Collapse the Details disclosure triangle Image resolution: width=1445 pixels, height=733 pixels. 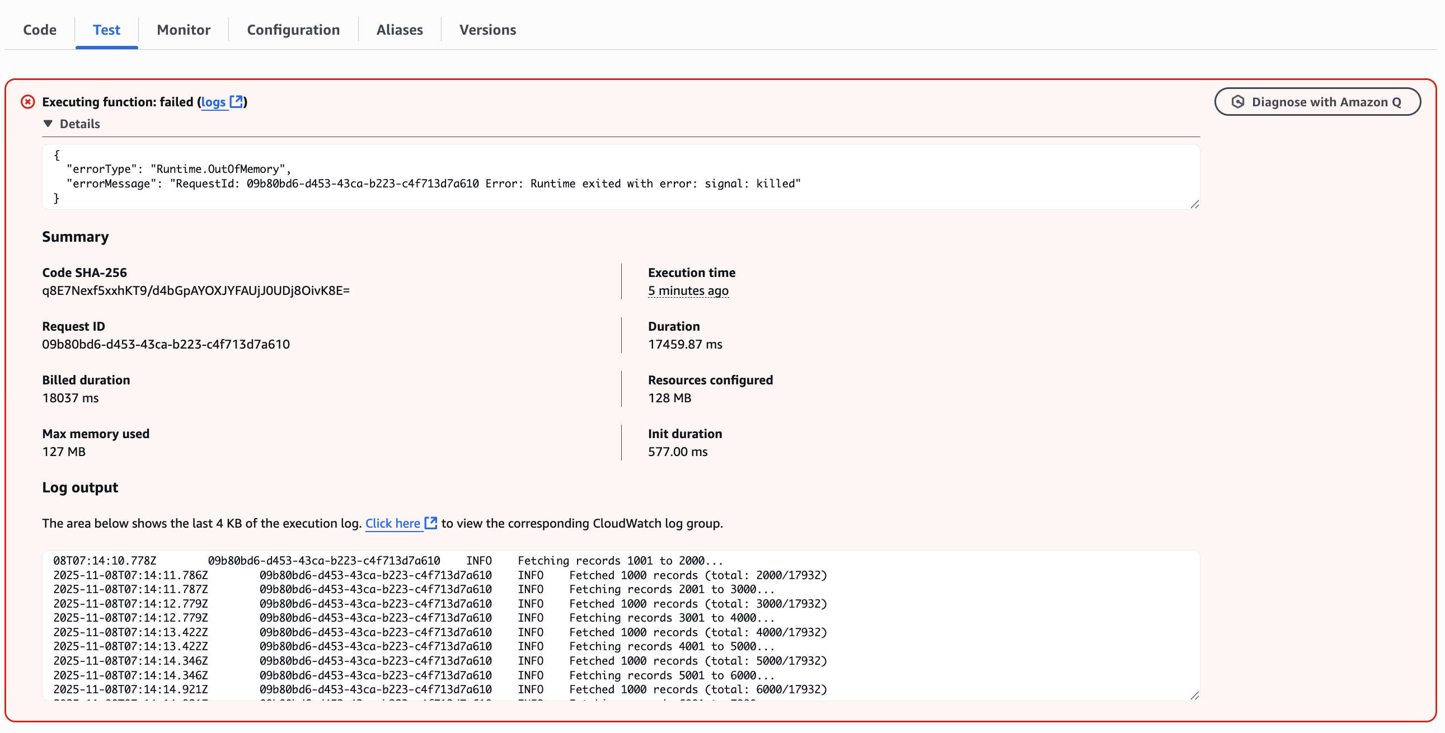(x=48, y=124)
